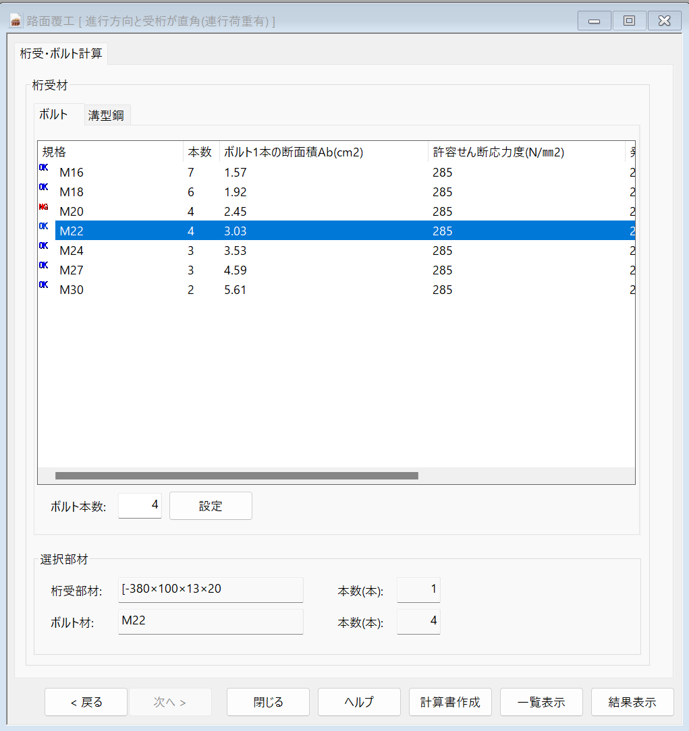Select the 桁受・ボルト計算 tab
This screenshot has height=731, width=689.
tap(61, 53)
